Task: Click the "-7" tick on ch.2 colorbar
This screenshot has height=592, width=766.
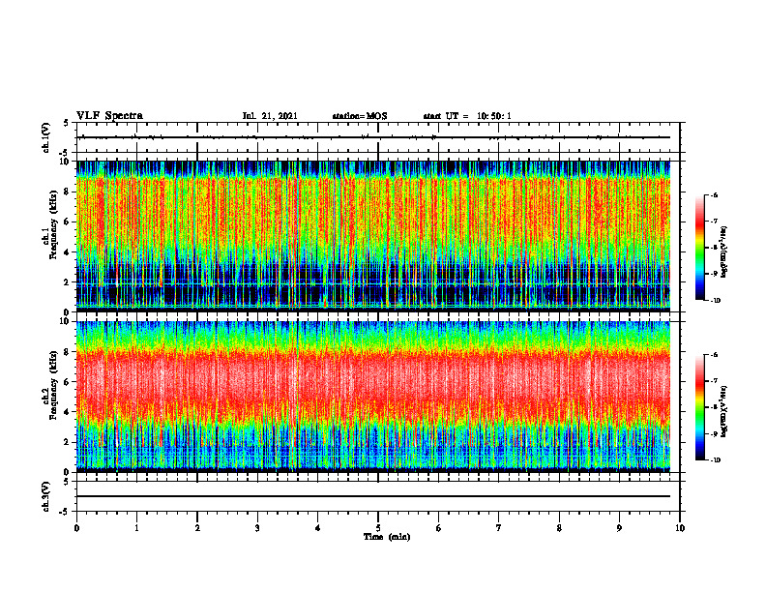Action: [x=714, y=381]
